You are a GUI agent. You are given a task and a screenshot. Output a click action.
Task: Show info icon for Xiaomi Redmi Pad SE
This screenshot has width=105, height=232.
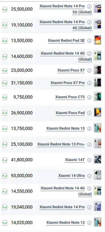(x=89, y=41)
